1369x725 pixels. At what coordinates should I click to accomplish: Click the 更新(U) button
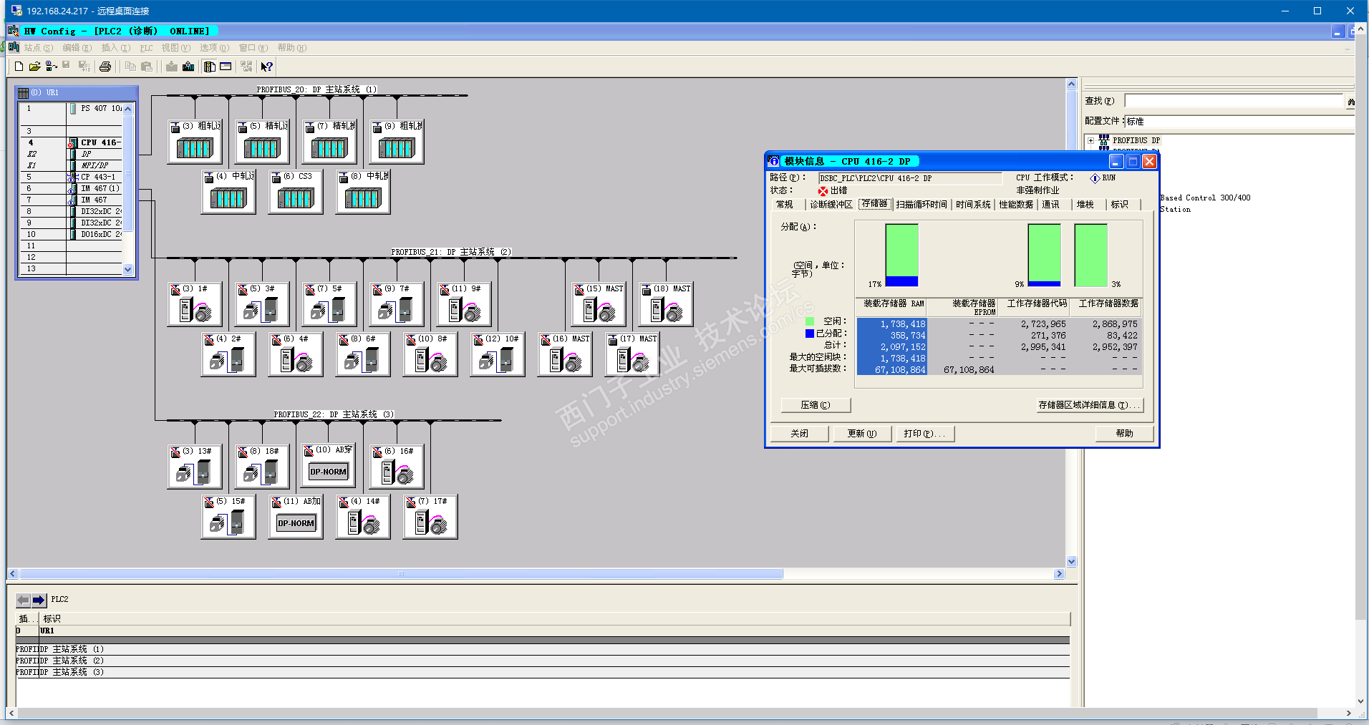point(862,434)
